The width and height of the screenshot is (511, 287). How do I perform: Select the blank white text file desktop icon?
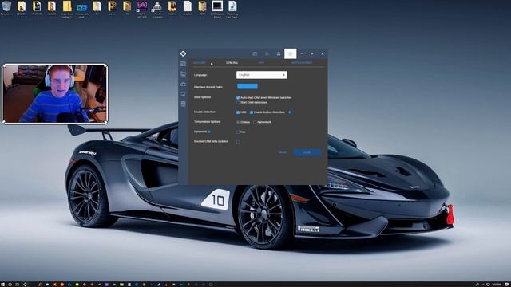187,9
